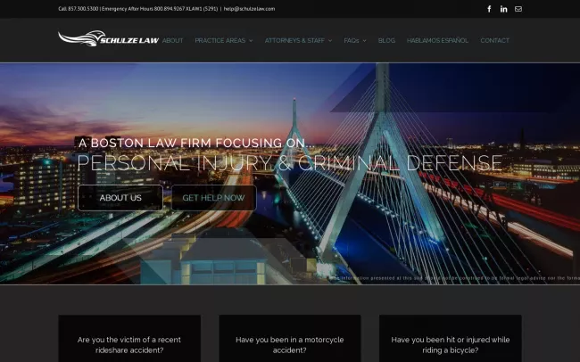Open the Facebook social icon
The width and height of the screenshot is (580, 362).
tap(489, 9)
